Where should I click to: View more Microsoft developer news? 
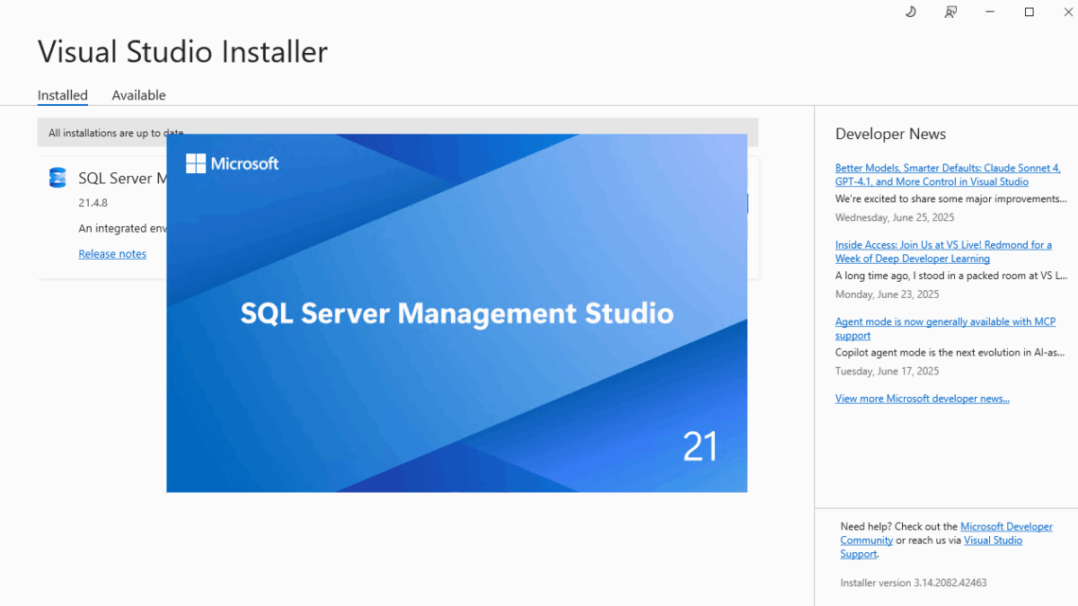pyautogui.click(x=923, y=398)
